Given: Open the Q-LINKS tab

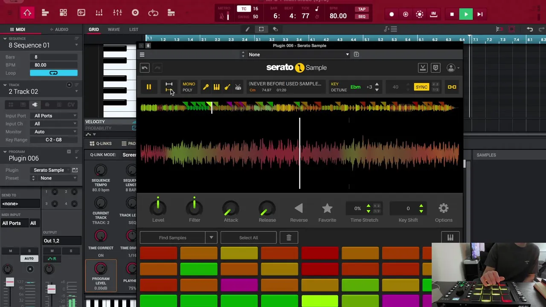Looking at the screenshot, I should point(101,144).
